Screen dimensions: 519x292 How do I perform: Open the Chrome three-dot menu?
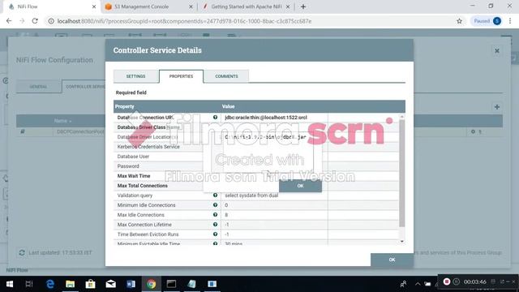tap(510, 21)
